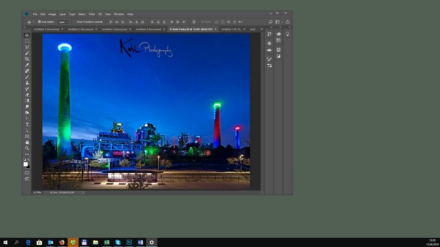440x247 pixels.
Task: Select the Pen tool
Action: coord(27,118)
